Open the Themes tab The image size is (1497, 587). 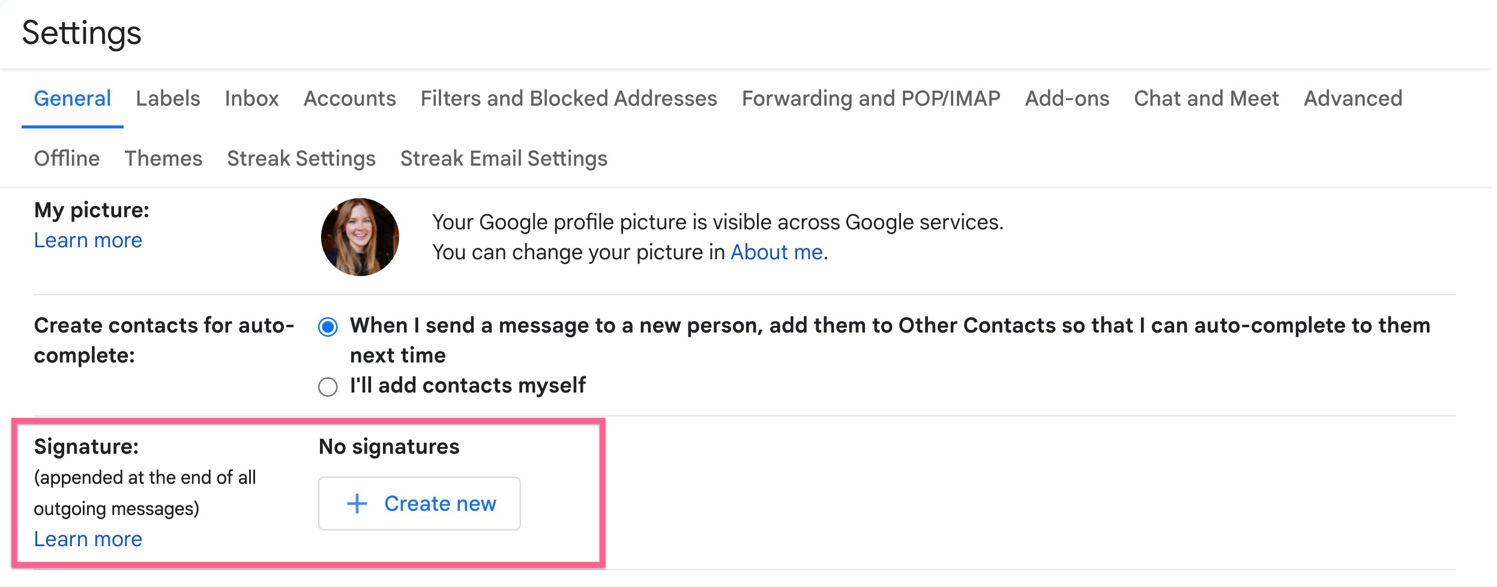pos(163,158)
